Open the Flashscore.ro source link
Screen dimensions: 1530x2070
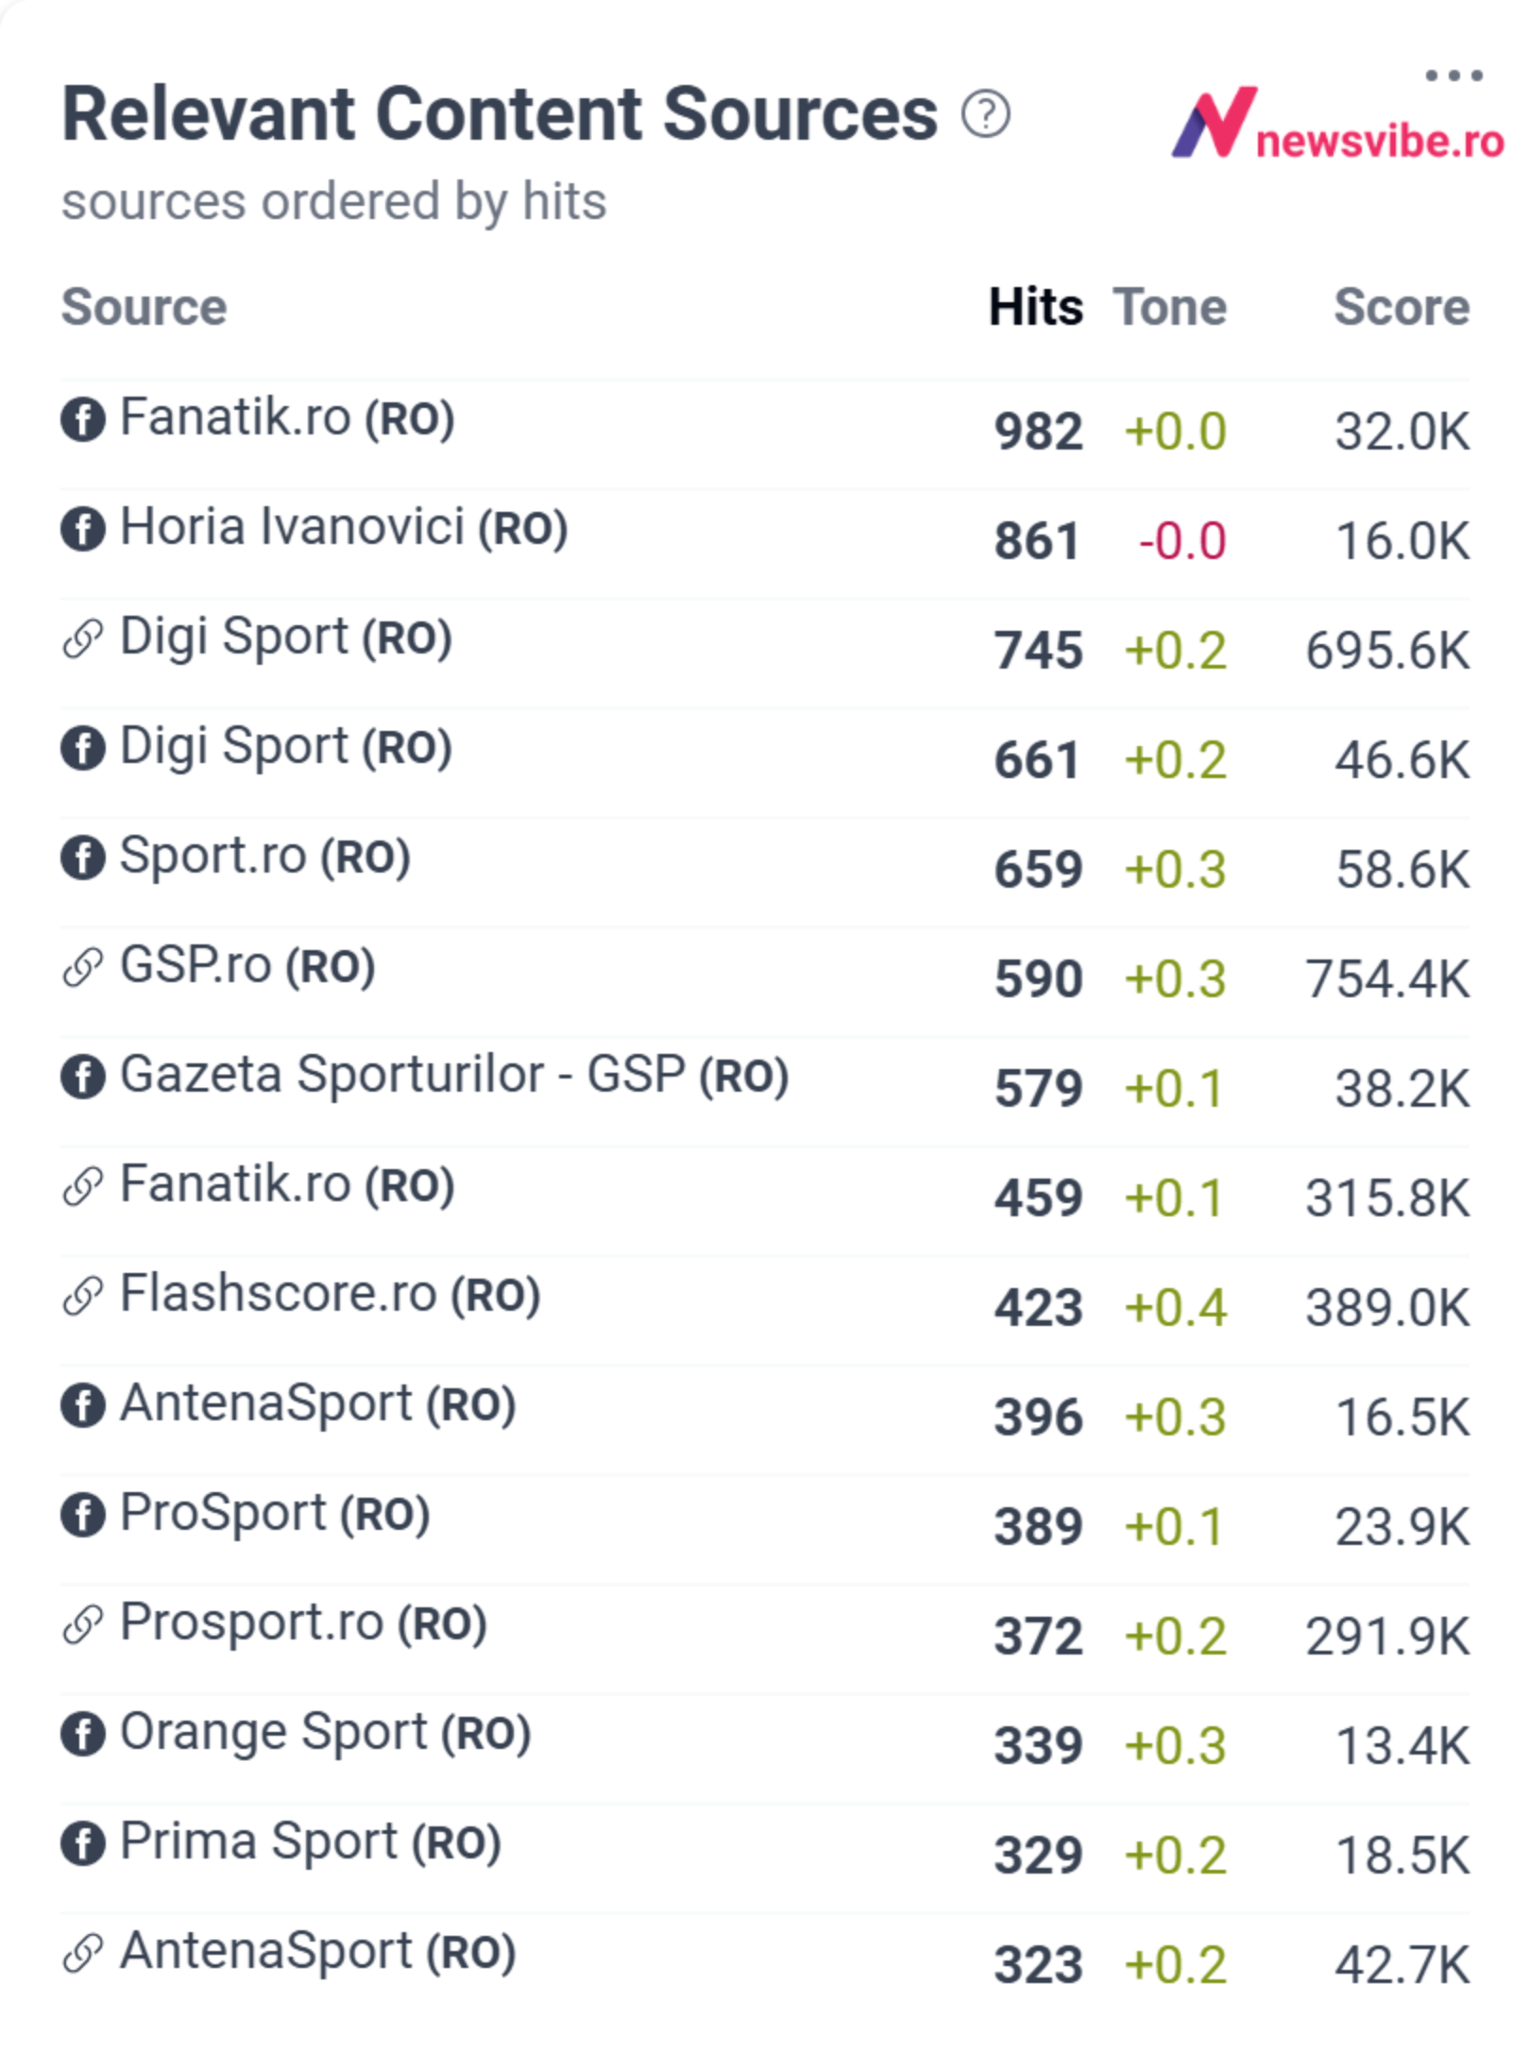point(331,1295)
